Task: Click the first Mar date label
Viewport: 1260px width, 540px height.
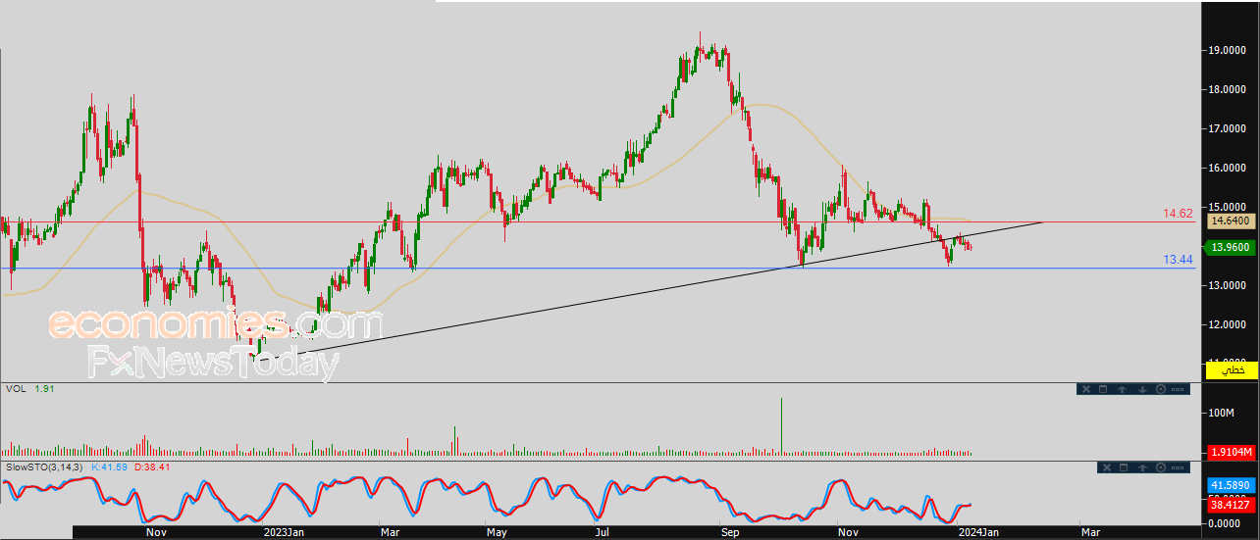Action: click(391, 532)
